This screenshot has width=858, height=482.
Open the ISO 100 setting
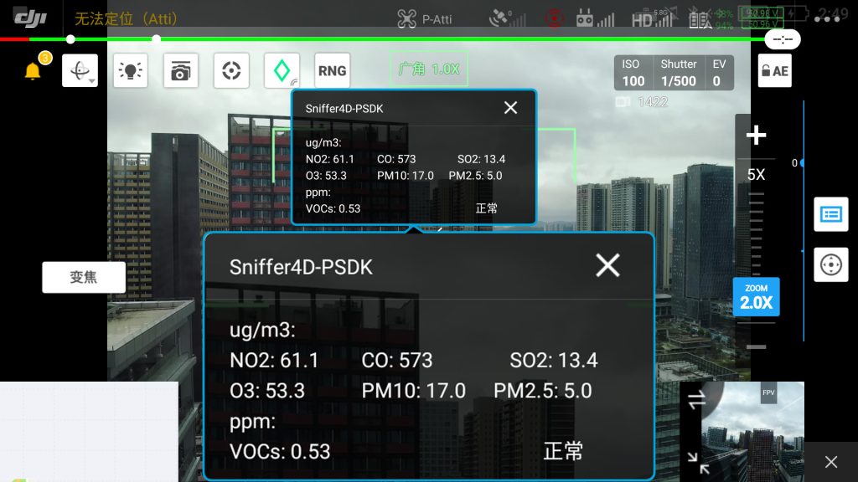point(633,73)
